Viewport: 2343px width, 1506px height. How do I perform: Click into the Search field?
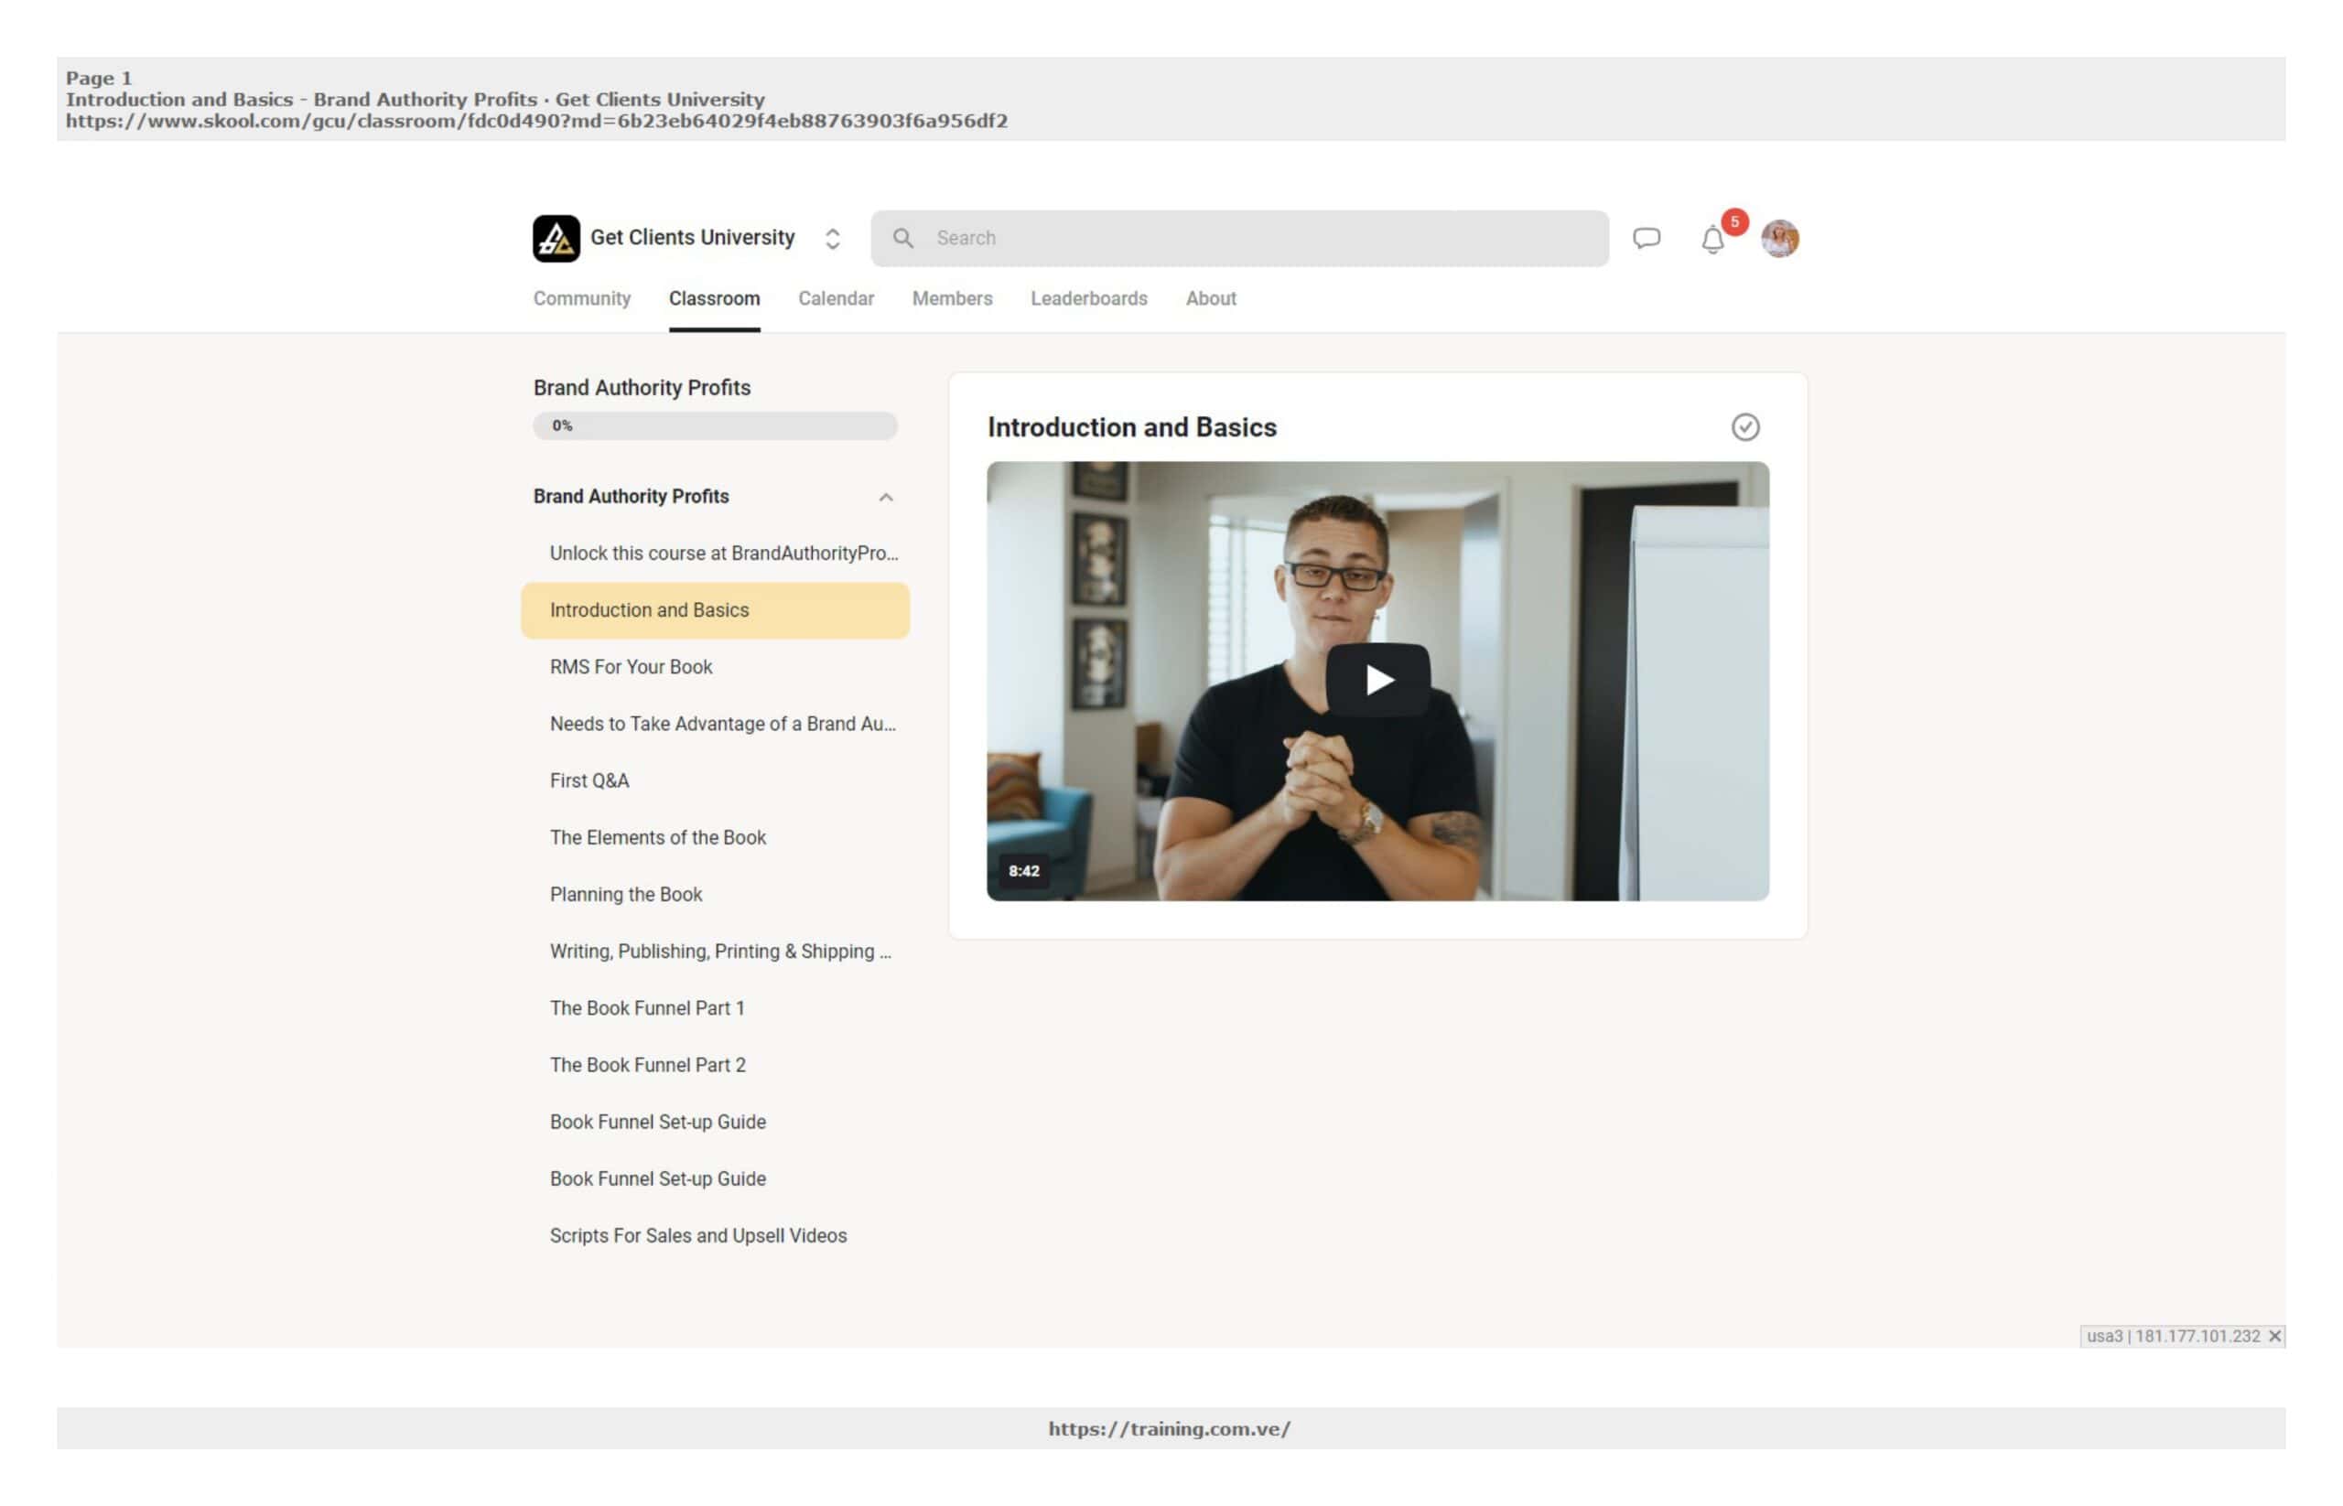click(1252, 239)
